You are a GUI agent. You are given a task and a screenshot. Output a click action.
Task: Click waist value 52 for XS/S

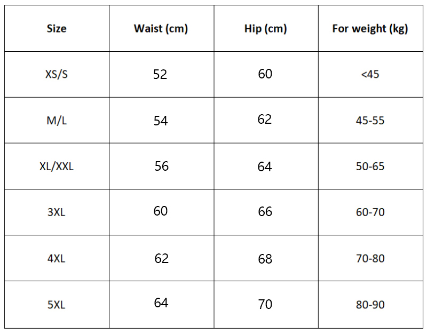(160, 75)
